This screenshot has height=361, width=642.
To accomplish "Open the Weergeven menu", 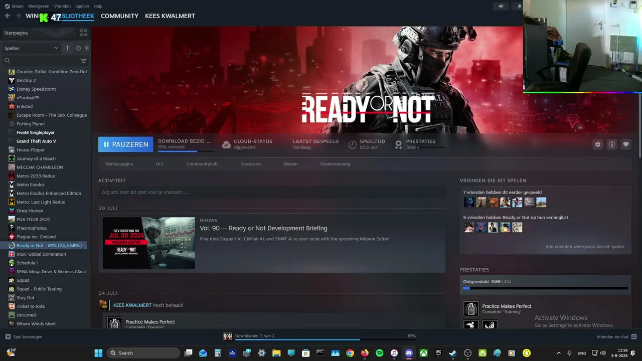I will 39,7.
